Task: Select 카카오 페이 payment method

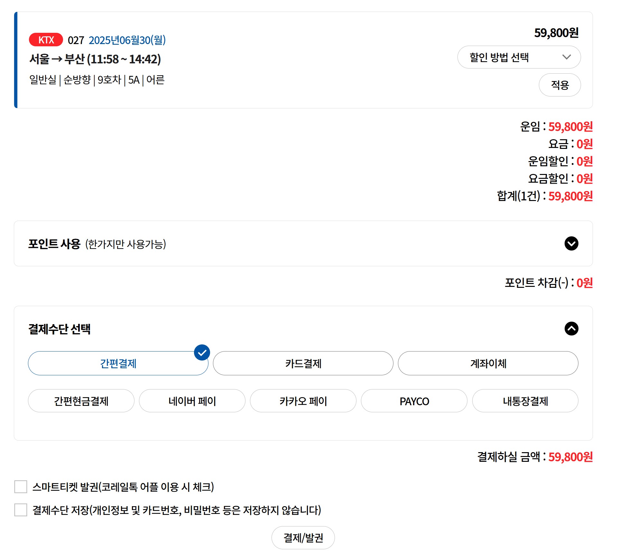Action: (x=303, y=401)
